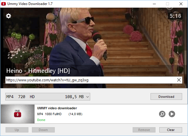This screenshot has height=136, width=188.
Task: Click the Up button
Action: (x=17, y=130)
